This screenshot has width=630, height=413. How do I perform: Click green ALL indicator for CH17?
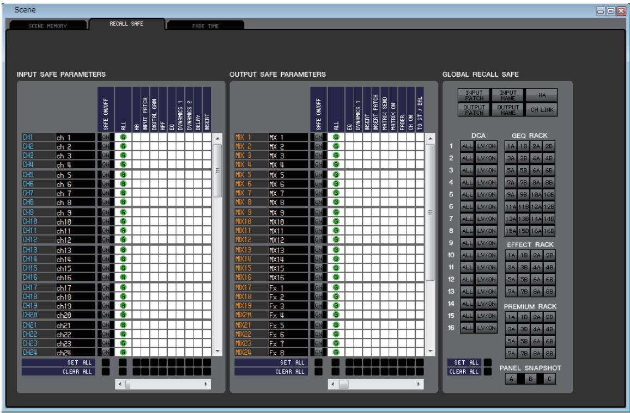123,287
